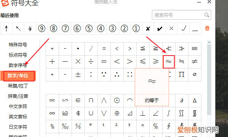
Task: Select the 数学/单位 category
Action: pyautogui.click(x=18, y=76)
